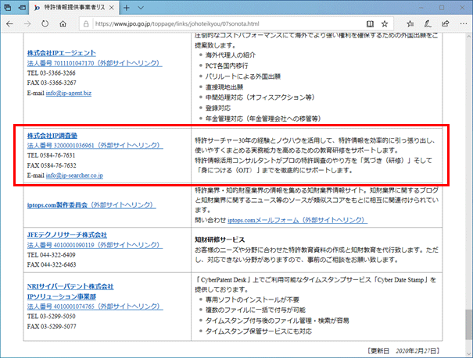This screenshot has height=358, width=473.
Task: Add page to favorites star
Action: [385, 24]
